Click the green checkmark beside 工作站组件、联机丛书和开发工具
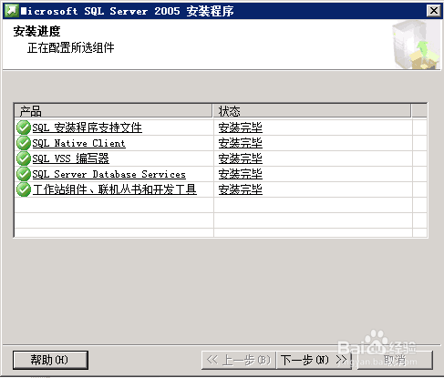Viewport: 444px width, 378px height. pos(24,189)
